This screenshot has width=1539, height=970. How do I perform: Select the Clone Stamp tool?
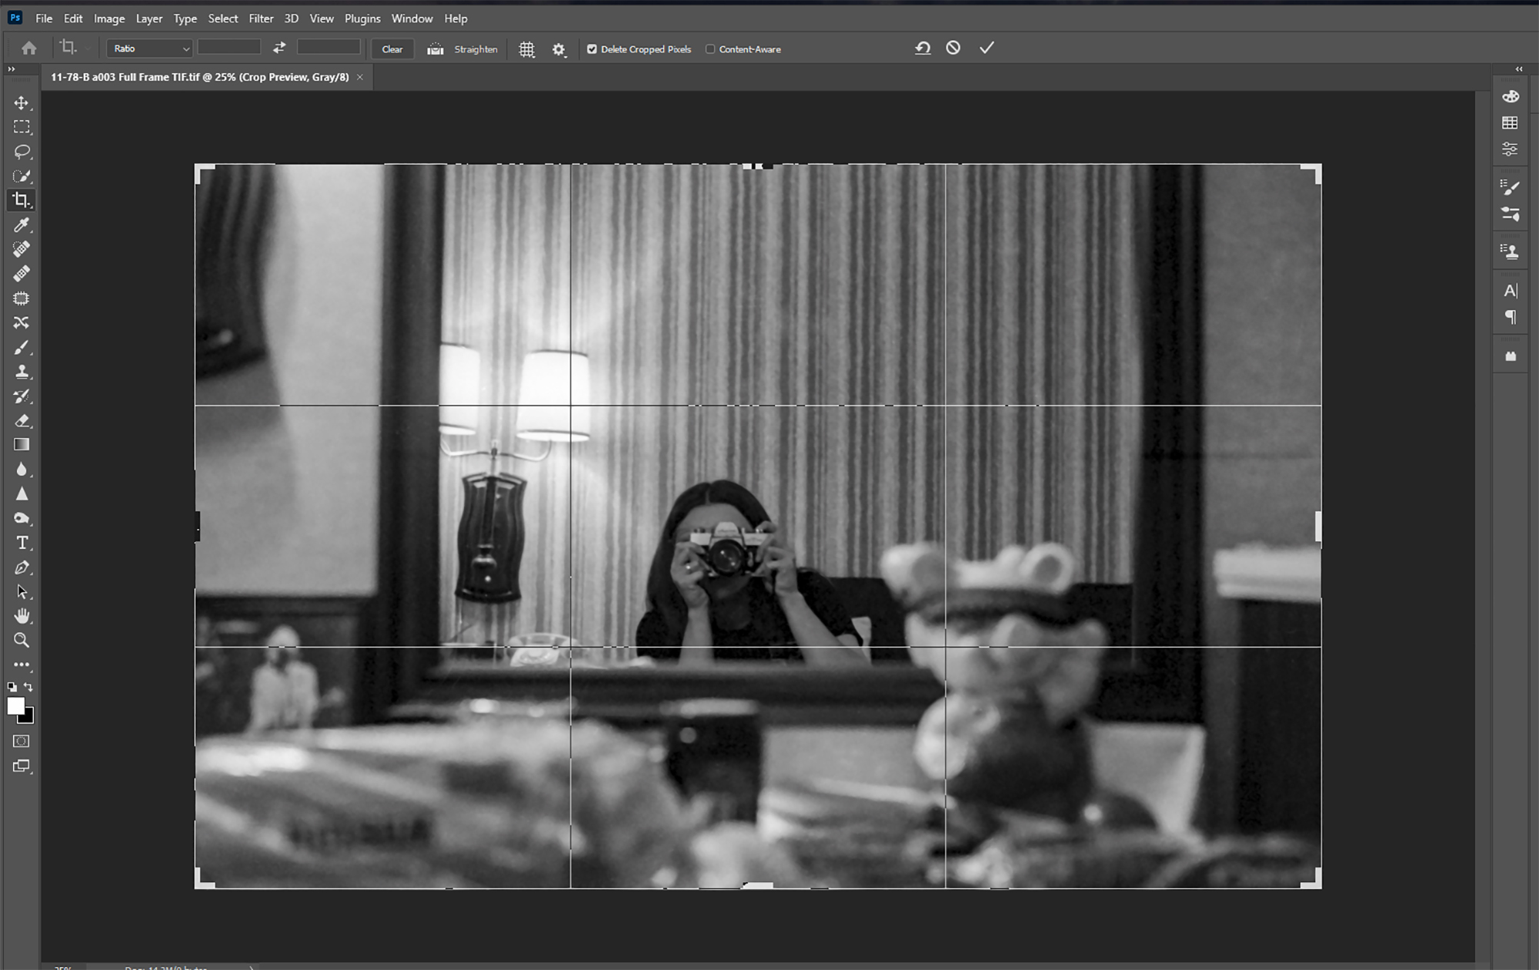click(22, 372)
